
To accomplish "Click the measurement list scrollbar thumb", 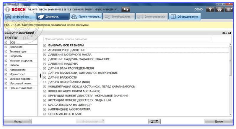I will [230, 61].
